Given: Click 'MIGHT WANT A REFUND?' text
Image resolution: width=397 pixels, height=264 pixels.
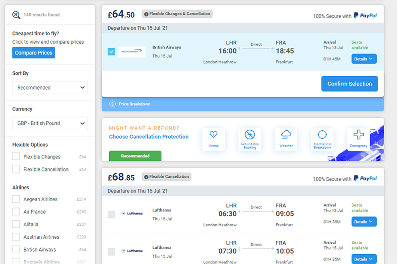Looking at the screenshot, I should 144,128.
